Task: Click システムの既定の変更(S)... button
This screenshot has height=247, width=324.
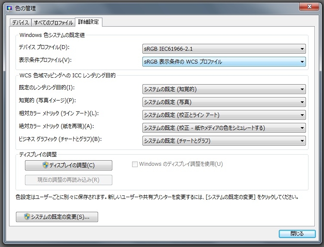Action: click(57, 217)
